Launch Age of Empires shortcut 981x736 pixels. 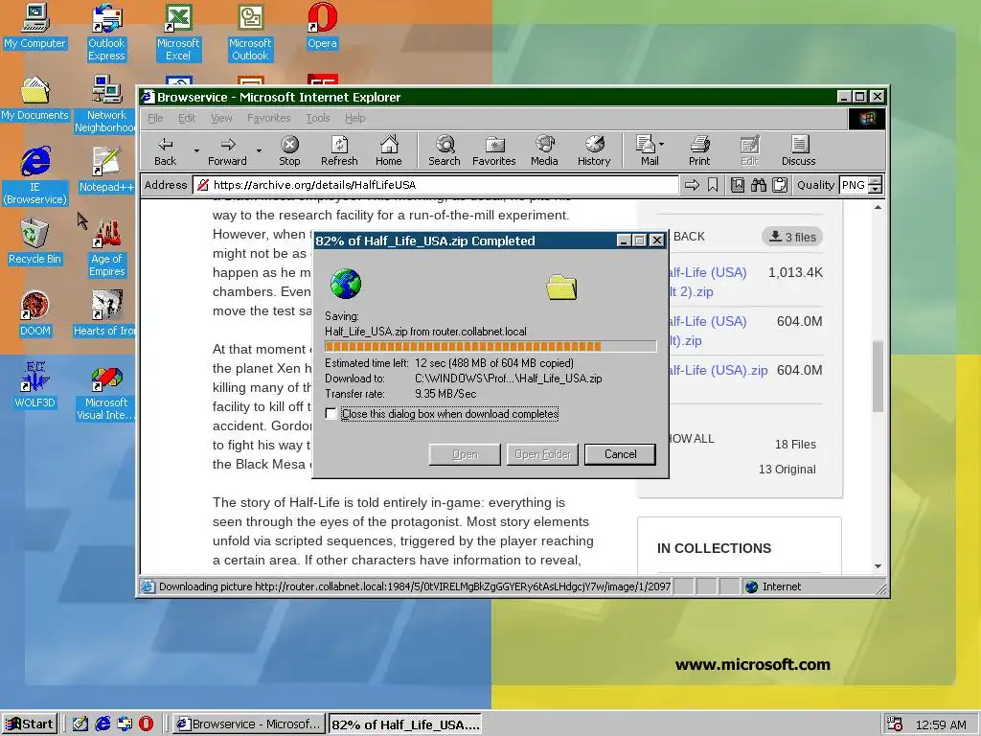(106, 248)
